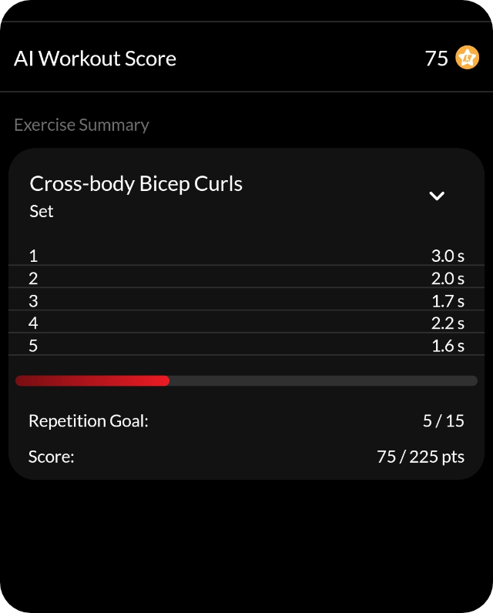Select set 5 row number
The width and height of the screenshot is (493, 613).
click(33, 345)
